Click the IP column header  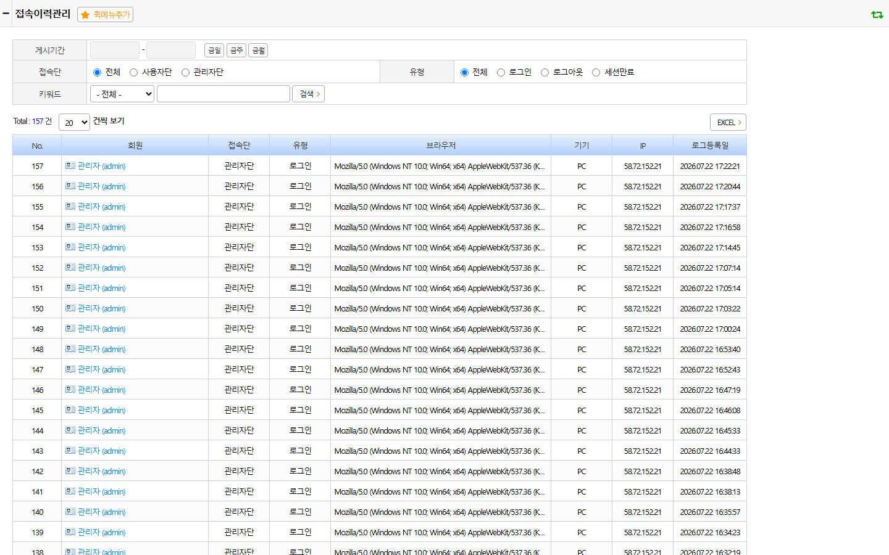643,146
